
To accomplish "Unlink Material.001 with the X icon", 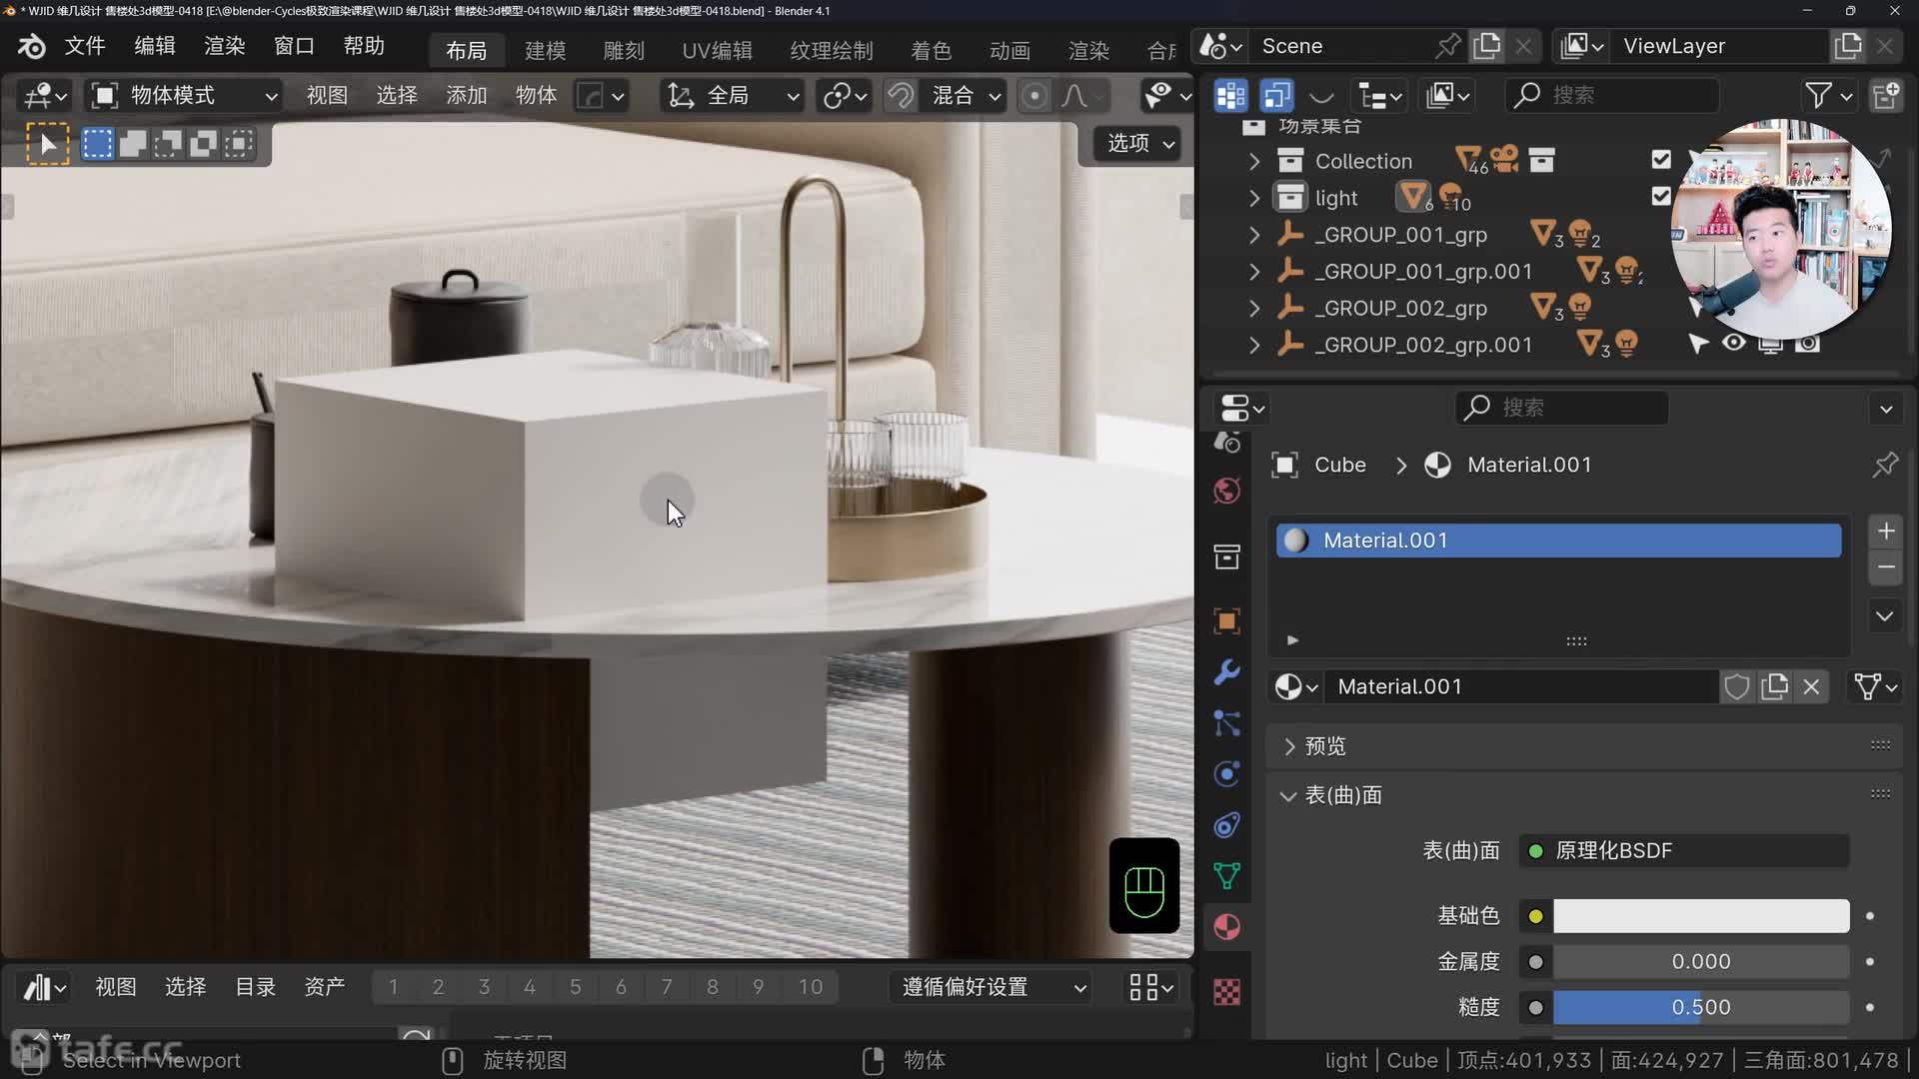I will (x=1811, y=687).
